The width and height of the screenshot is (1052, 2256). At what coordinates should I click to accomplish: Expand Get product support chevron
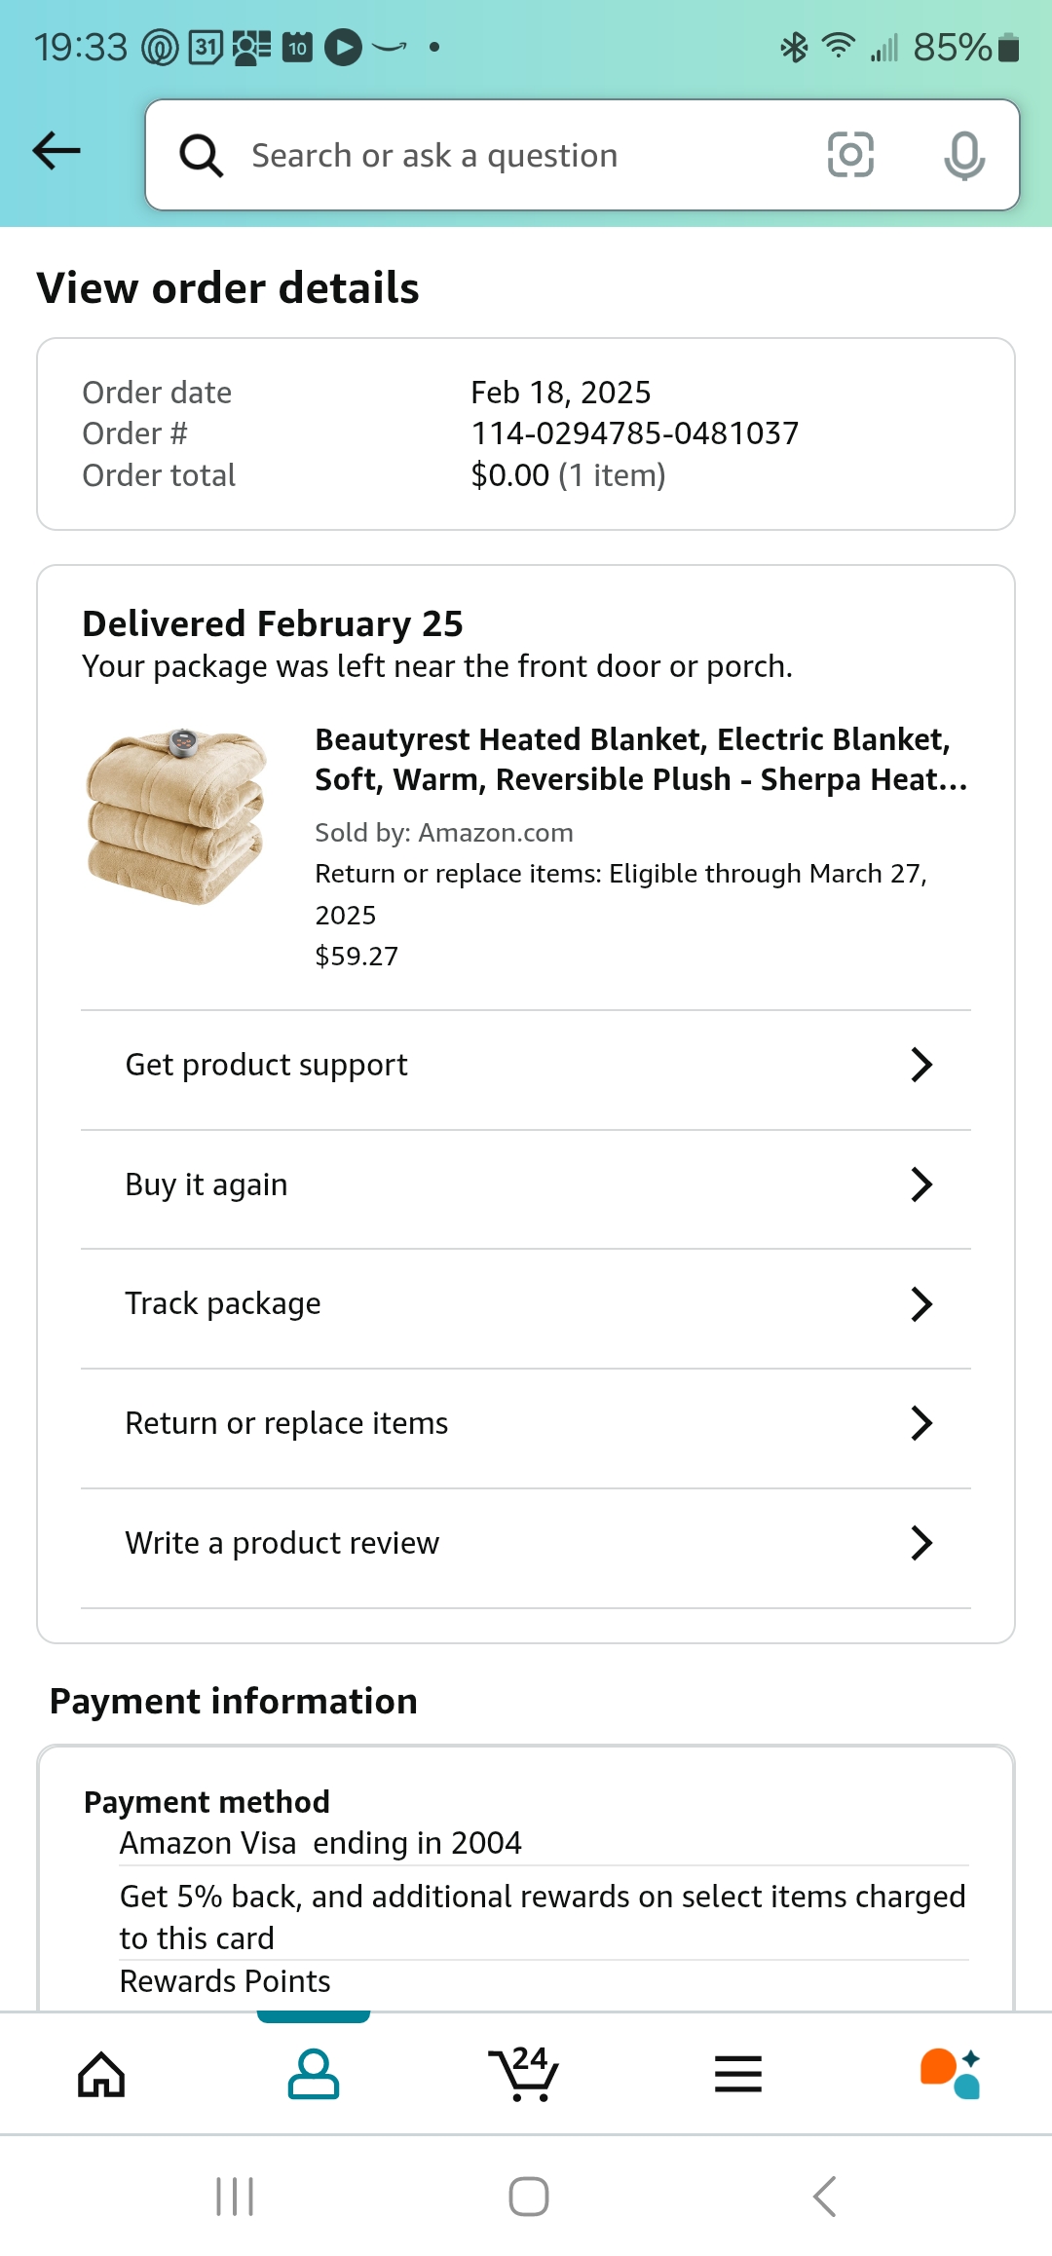point(921,1065)
